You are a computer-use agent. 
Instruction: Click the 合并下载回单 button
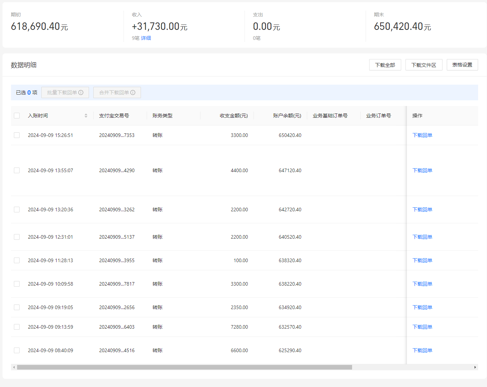click(117, 92)
